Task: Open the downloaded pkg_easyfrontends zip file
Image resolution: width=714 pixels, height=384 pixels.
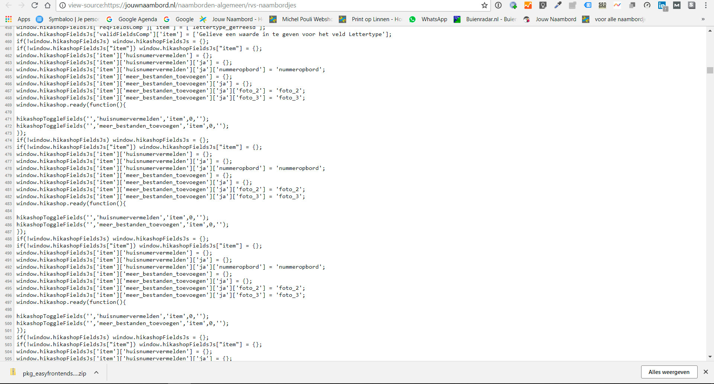Action: point(49,373)
